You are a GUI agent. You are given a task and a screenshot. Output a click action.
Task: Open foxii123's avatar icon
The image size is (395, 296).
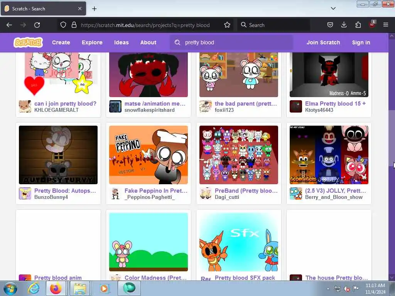pos(206,106)
